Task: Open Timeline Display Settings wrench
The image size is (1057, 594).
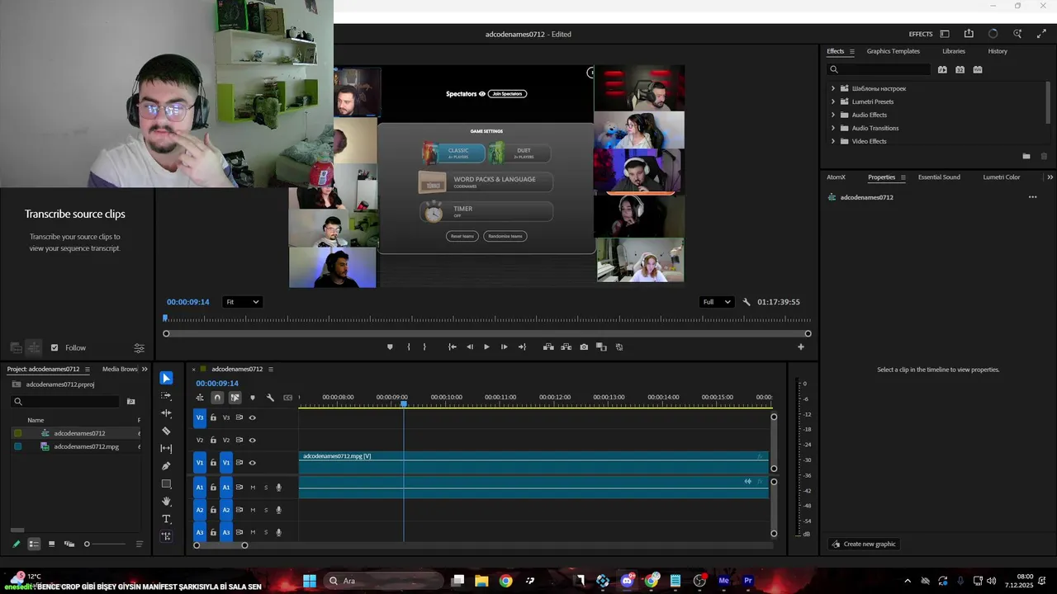Action: click(270, 398)
